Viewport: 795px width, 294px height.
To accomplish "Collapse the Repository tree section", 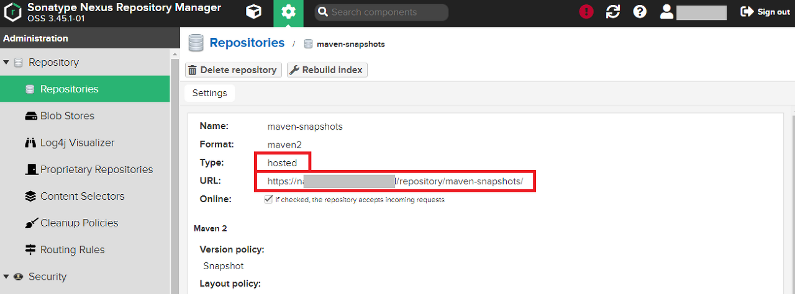I will click(x=6, y=62).
